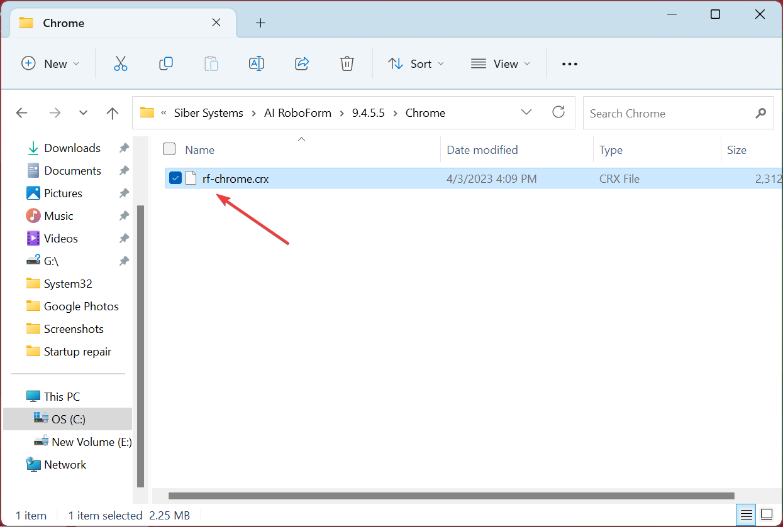The height and width of the screenshot is (527, 783).
Task: Click the search magnifier icon
Action: click(761, 113)
